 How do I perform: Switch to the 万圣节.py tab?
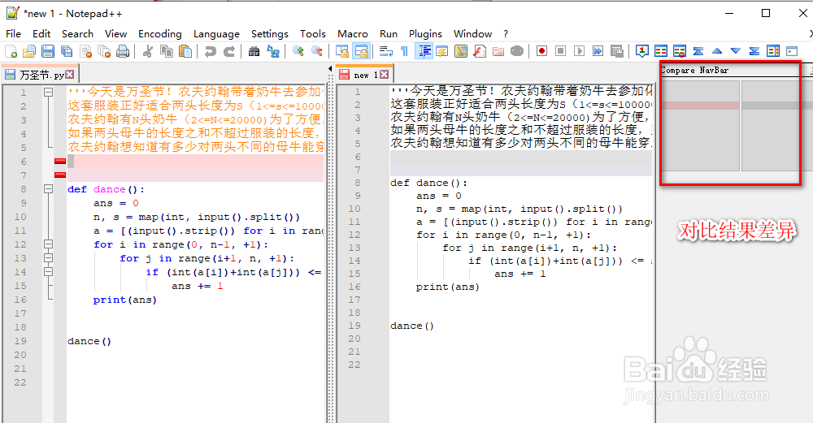[x=40, y=75]
